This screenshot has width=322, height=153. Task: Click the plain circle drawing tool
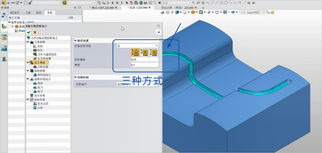(x=226, y=3)
